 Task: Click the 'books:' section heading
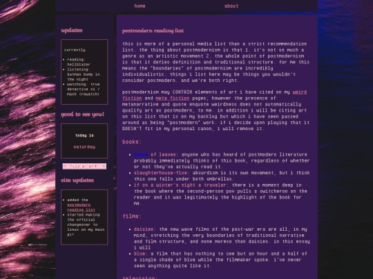click(x=132, y=142)
